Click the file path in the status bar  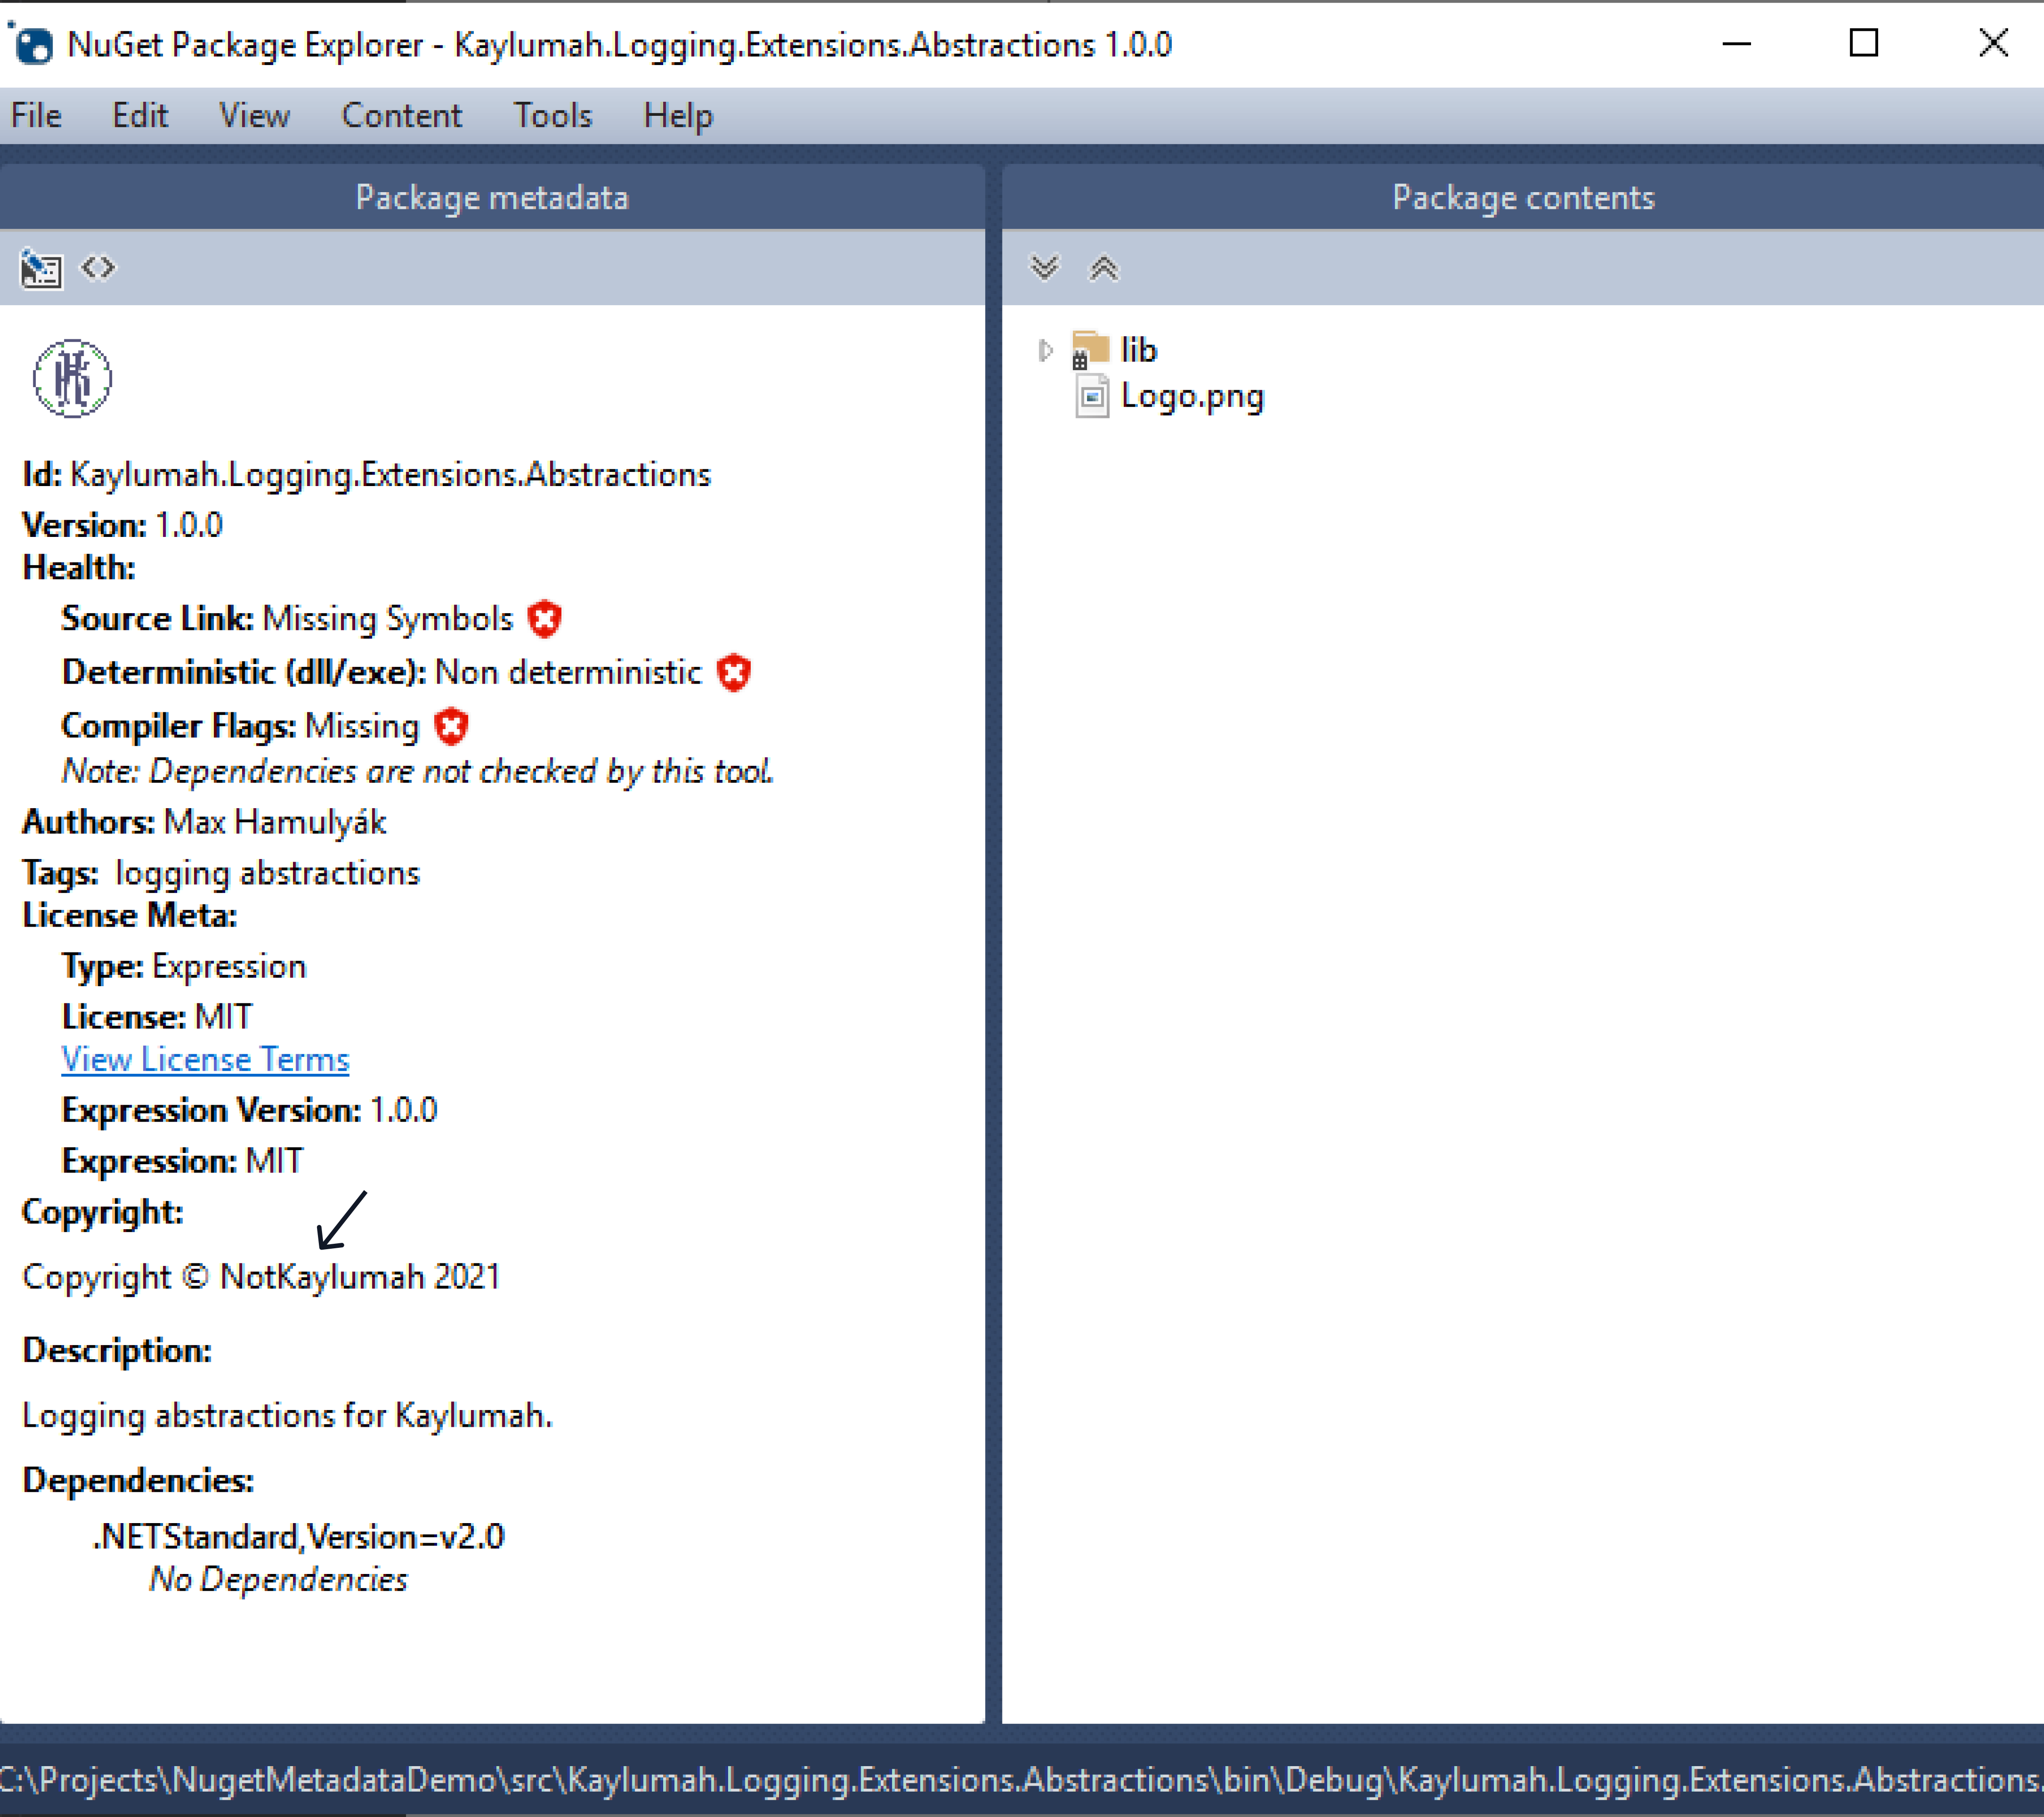click(1022, 1780)
